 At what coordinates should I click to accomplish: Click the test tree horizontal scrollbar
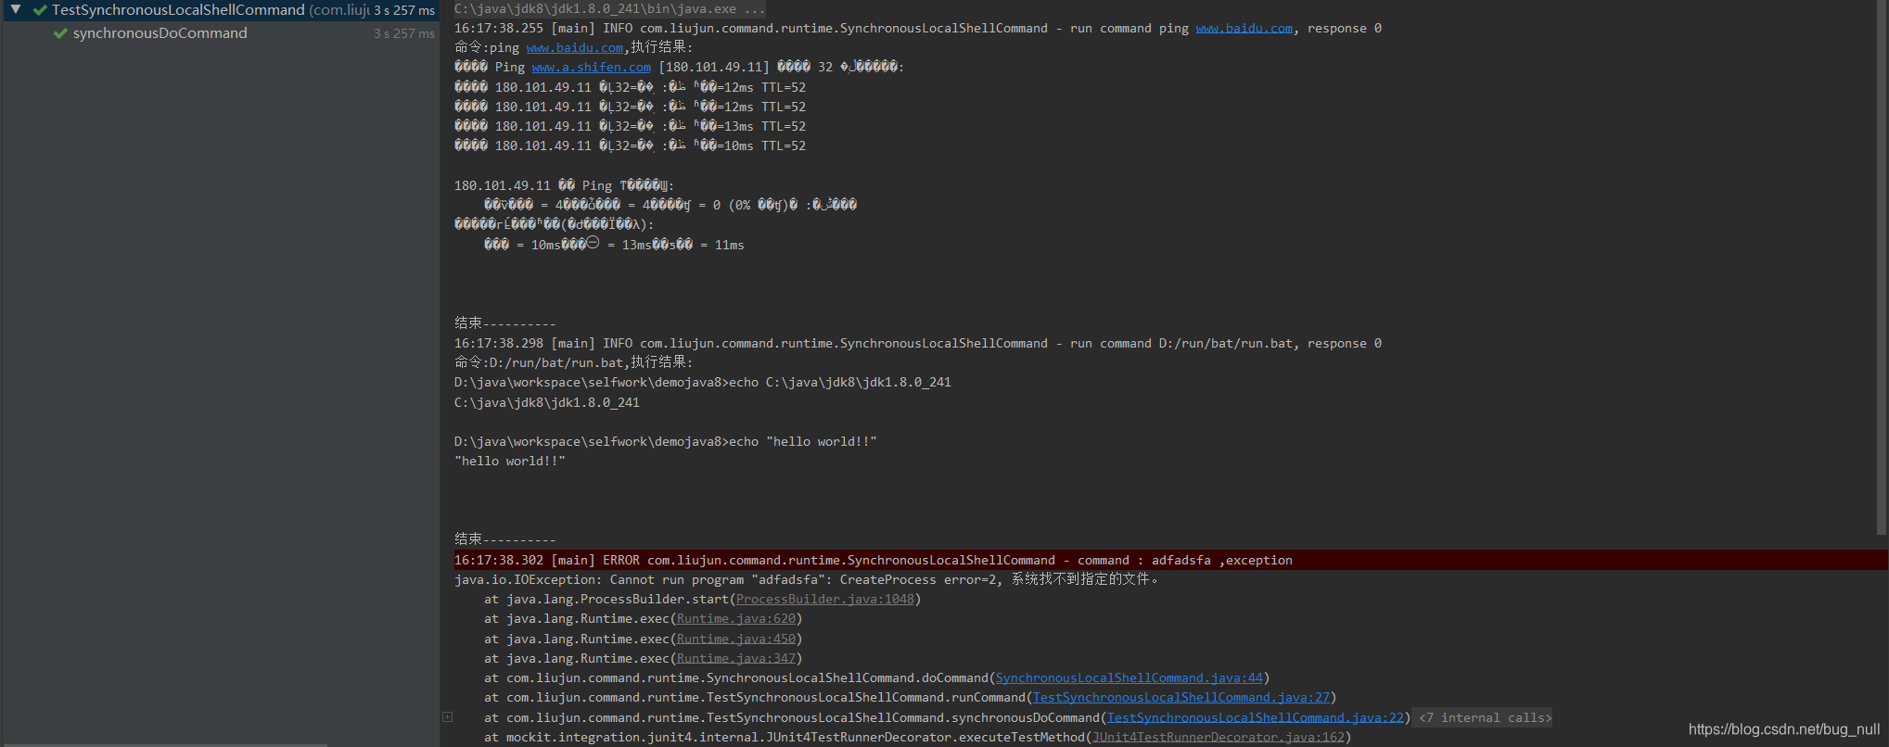tap(165, 744)
